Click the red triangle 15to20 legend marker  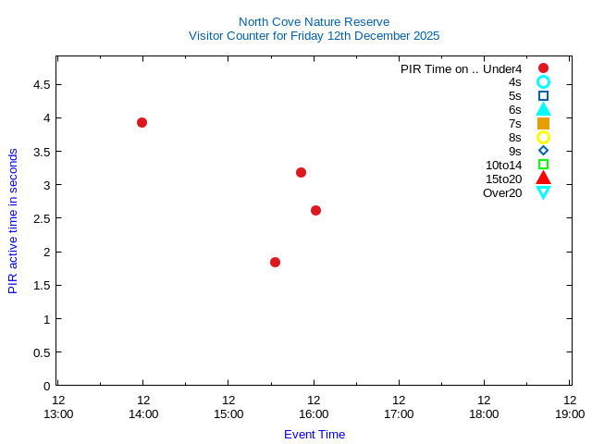(x=543, y=179)
